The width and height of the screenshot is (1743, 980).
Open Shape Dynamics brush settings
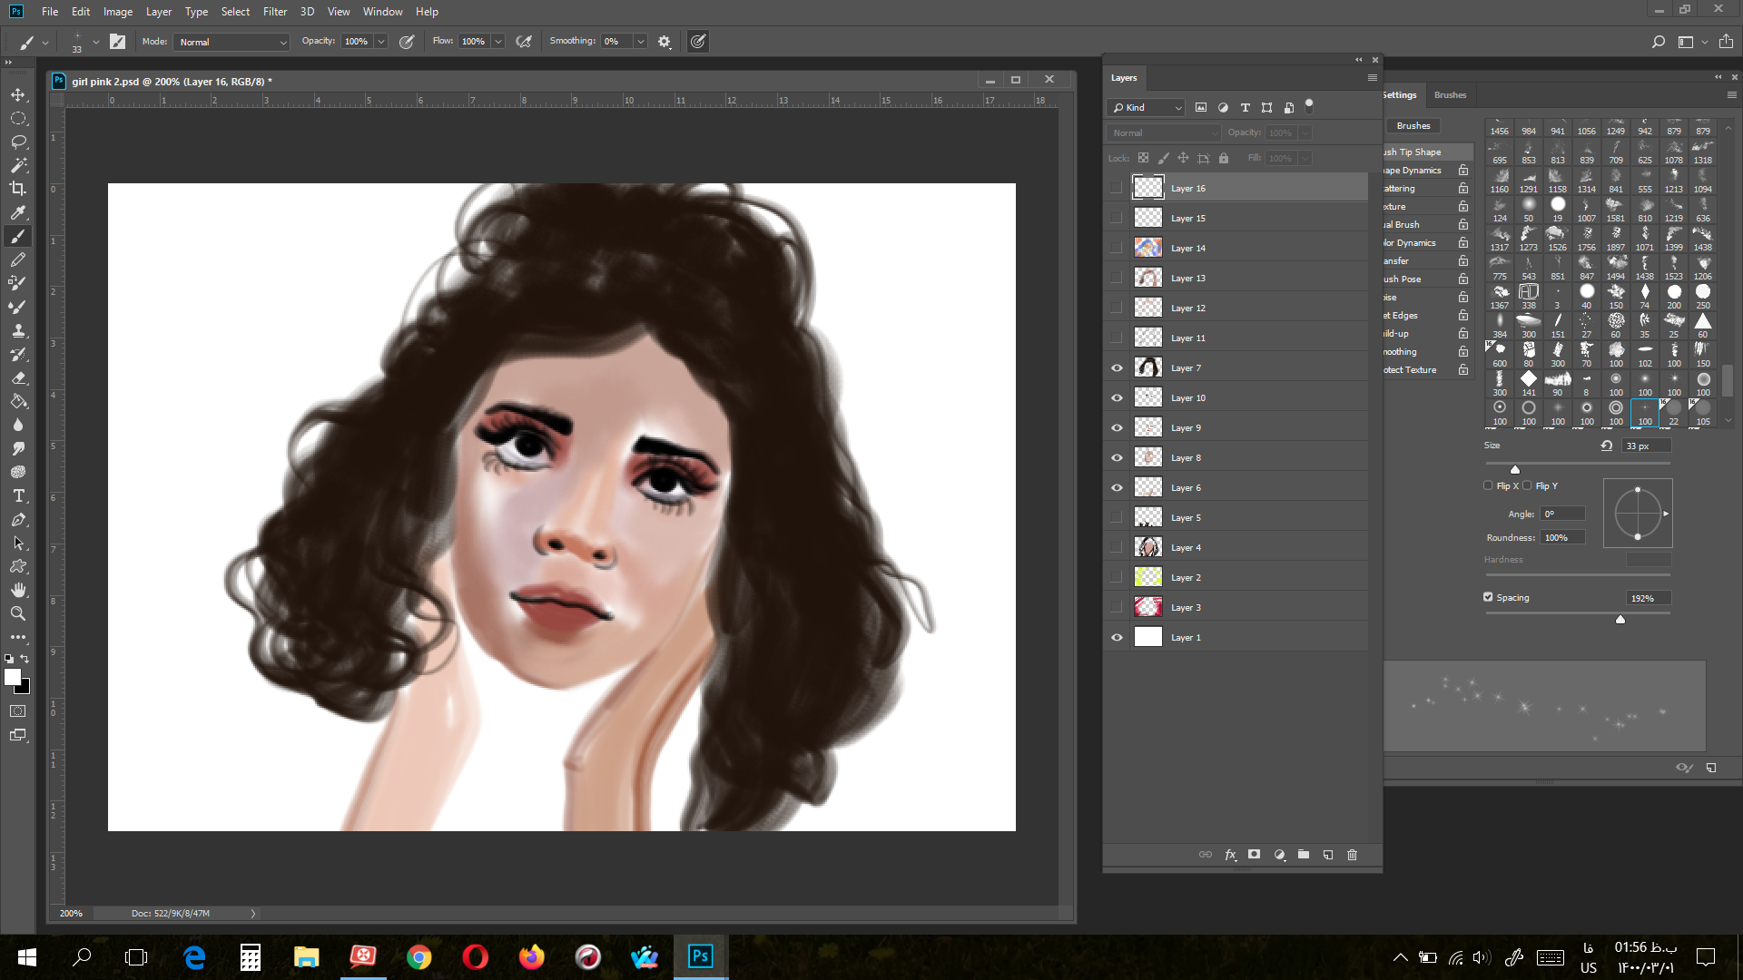point(1413,171)
